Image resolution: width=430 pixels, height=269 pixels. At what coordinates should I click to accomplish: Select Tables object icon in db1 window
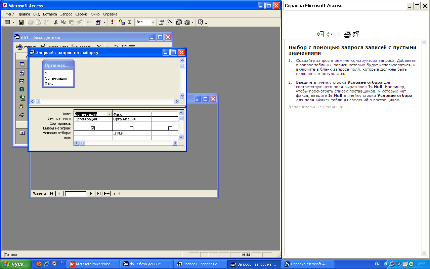pyautogui.click(x=22, y=64)
